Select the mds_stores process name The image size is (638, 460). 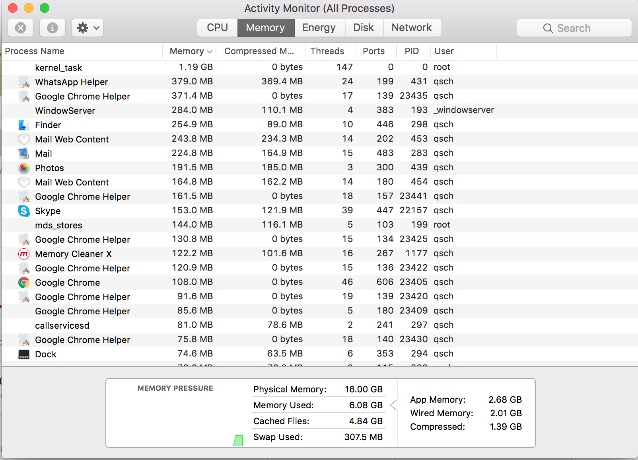58,225
